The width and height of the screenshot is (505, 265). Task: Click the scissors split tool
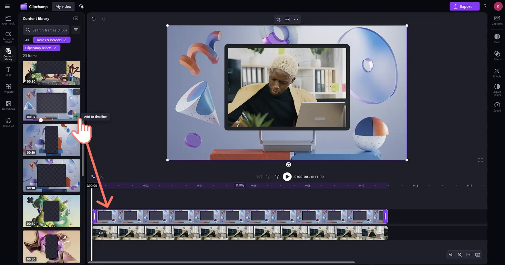pyautogui.click(x=101, y=177)
